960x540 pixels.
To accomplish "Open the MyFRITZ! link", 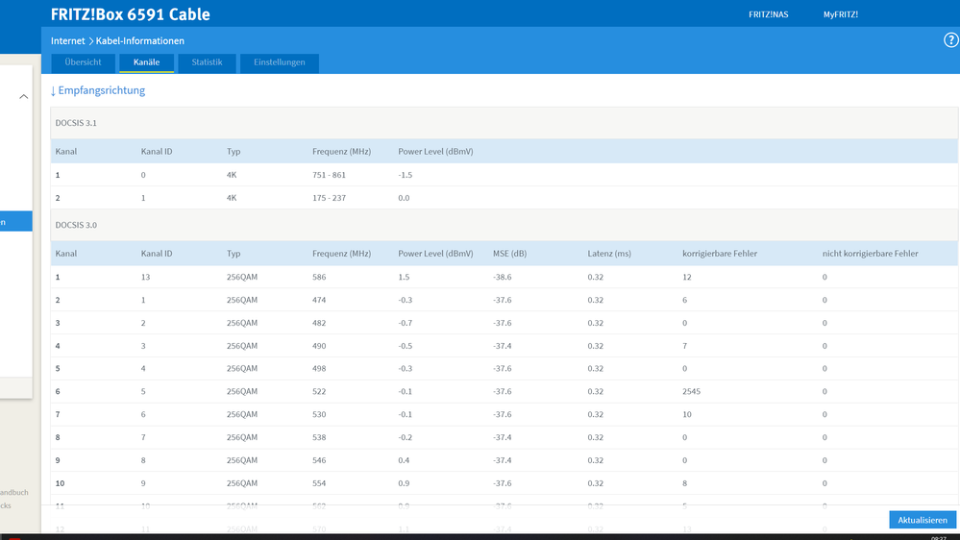I will 840,14.
